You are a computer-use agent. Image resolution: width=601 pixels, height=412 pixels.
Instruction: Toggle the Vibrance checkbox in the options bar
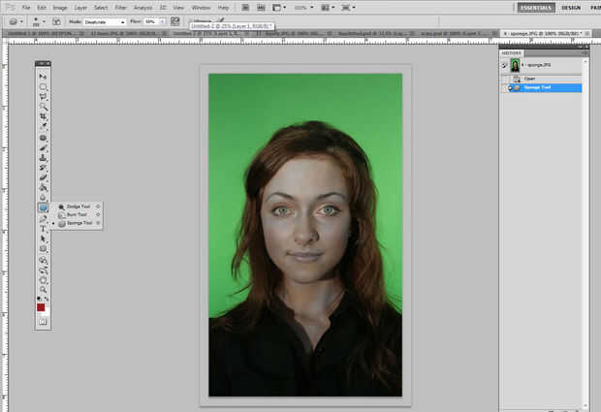189,20
